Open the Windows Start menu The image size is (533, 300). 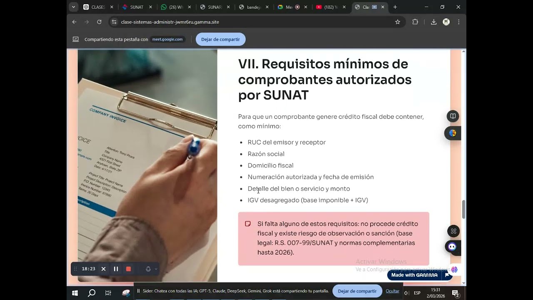coord(75,293)
